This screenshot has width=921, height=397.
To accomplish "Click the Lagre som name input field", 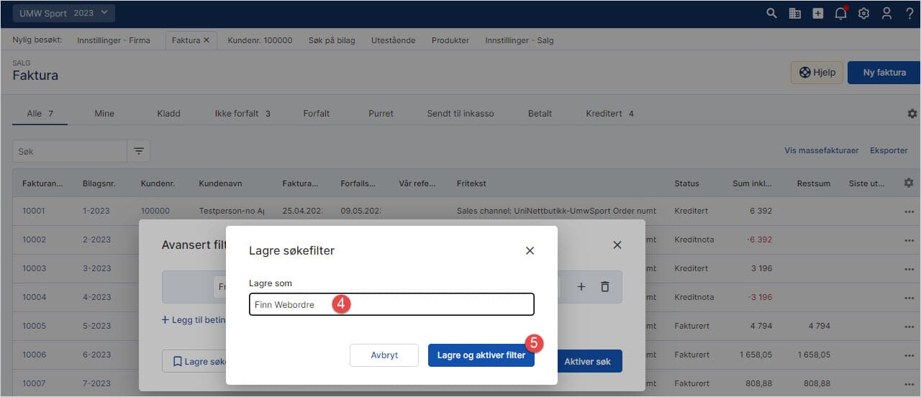I will pyautogui.click(x=391, y=304).
